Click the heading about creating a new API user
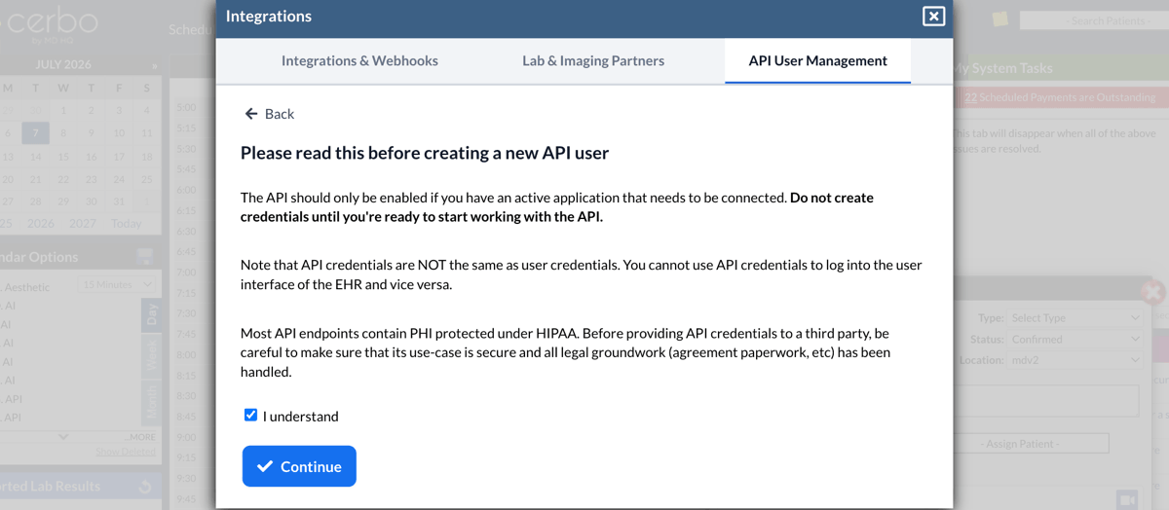 pyautogui.click(x=425, y=153)
